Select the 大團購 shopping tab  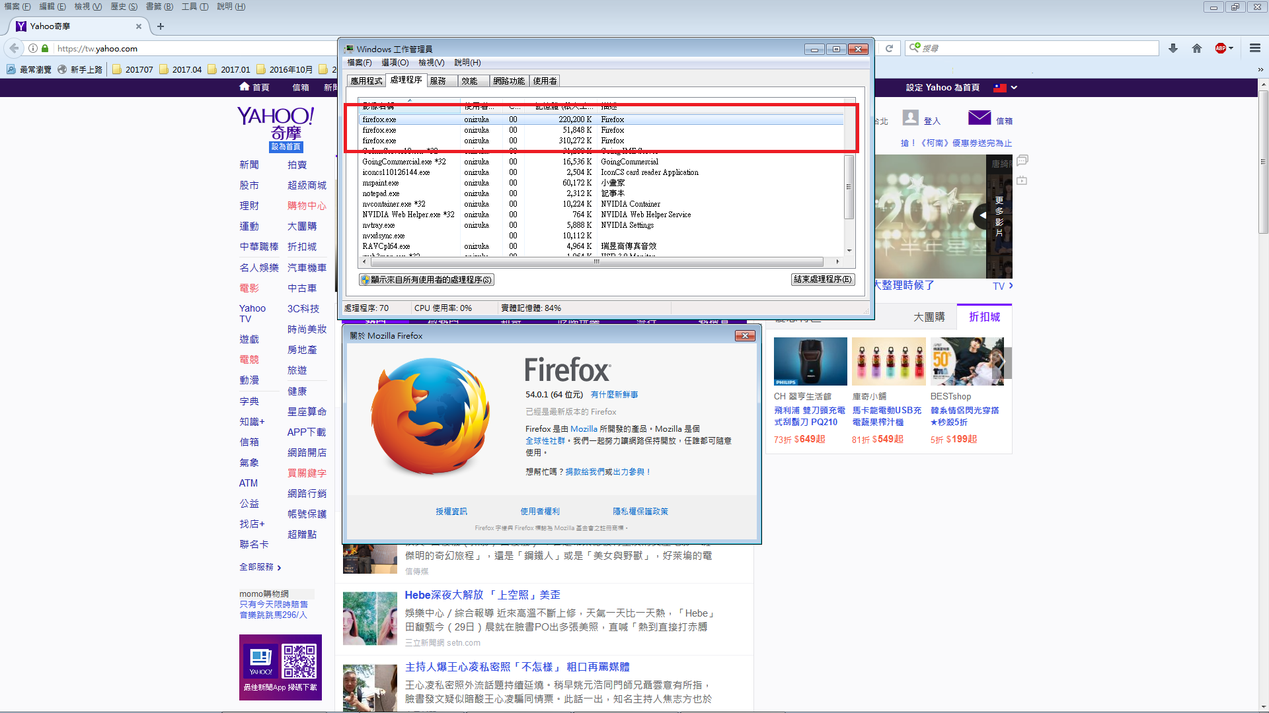click(x=929, y=317)
